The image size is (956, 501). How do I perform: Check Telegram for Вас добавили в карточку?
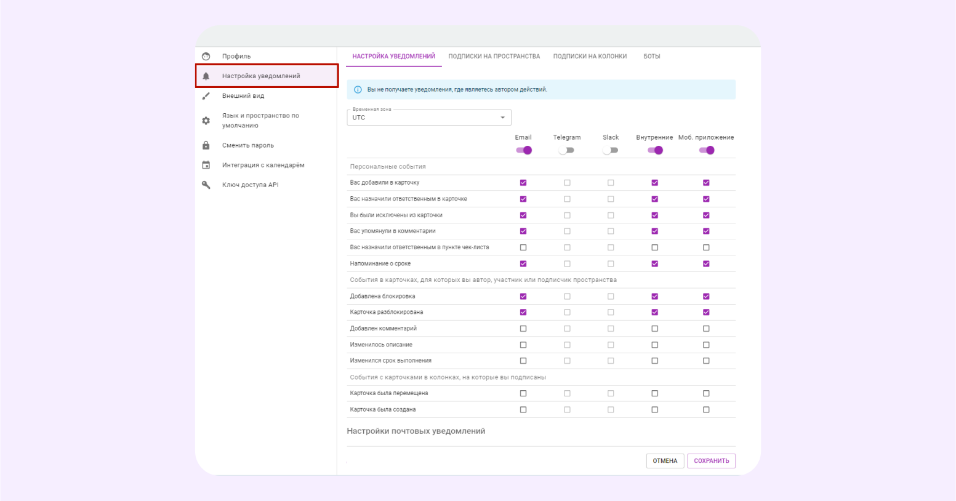567,183
